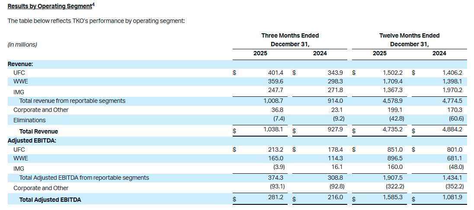Click UFC revenue value 343.9
The height and width of the screenshot is (210, 474).
(335, 73)
